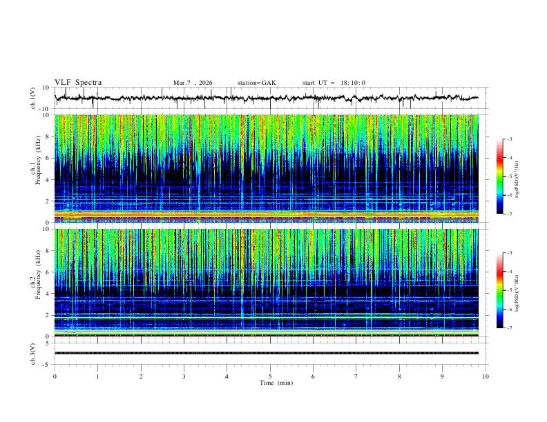Viewport: 547px width, 422px height.
Task: Click time axis tick label "1"
Action: tap(97, 376)
